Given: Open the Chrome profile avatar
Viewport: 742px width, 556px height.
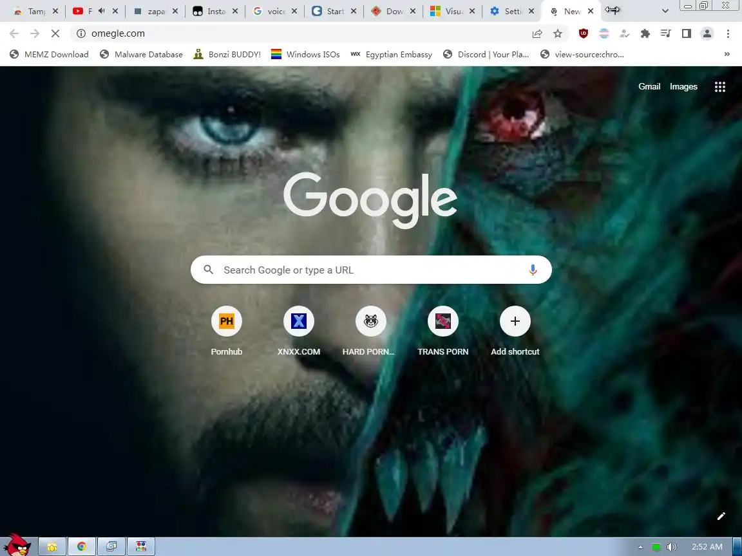Looking at the screenshot, I should coord(707,33).
